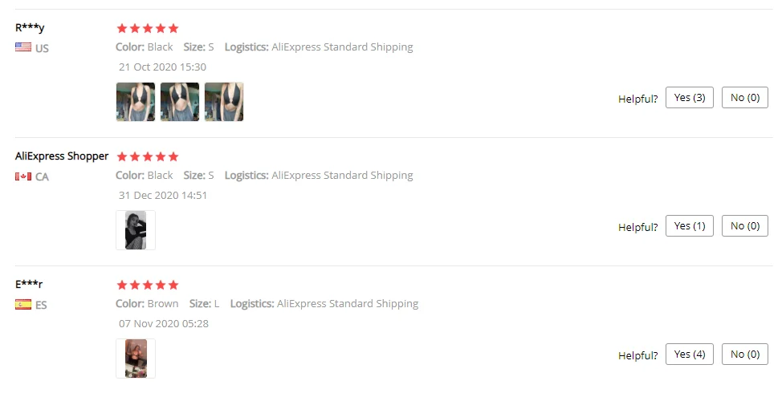
Task: Click the reviewer name R***y
Action: coord(30,28)
